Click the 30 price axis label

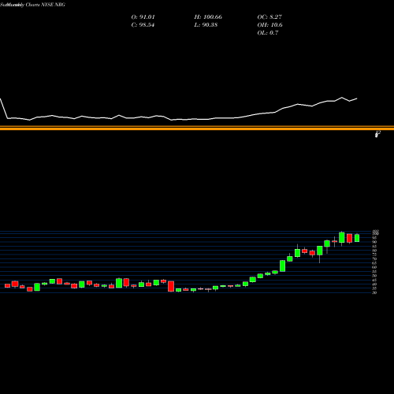coord(374,292)
